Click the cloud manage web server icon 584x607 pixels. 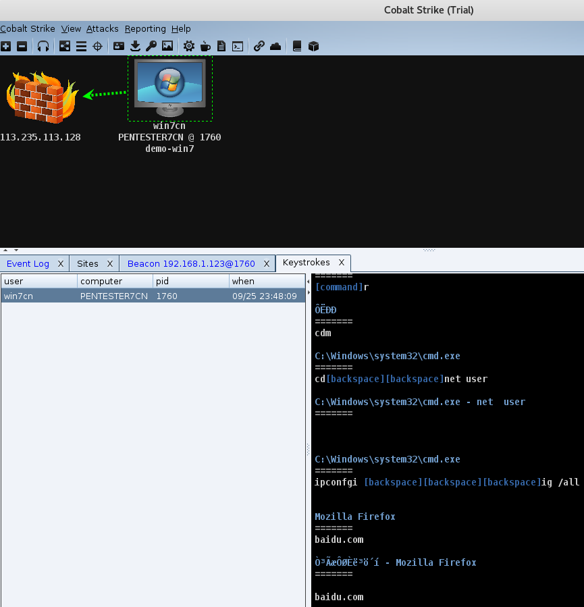coord(275,47)
